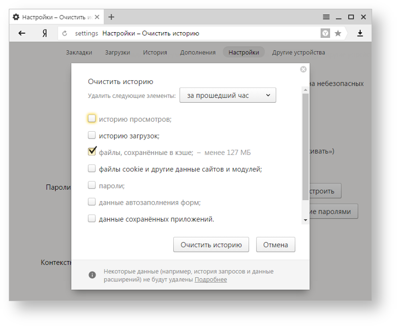Open the 'Дополнения' tab
The width and height of the screenshot is (397, 326).
click(197, 52)
